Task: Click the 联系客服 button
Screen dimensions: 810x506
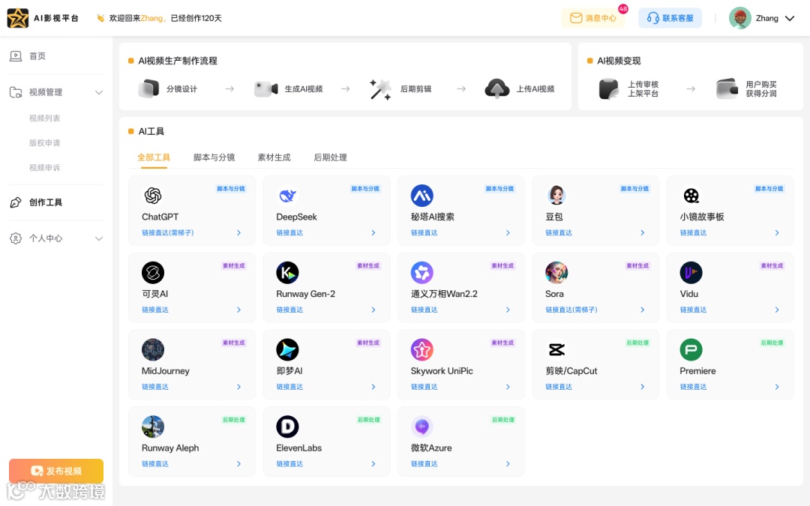Action: pos(670,18)
